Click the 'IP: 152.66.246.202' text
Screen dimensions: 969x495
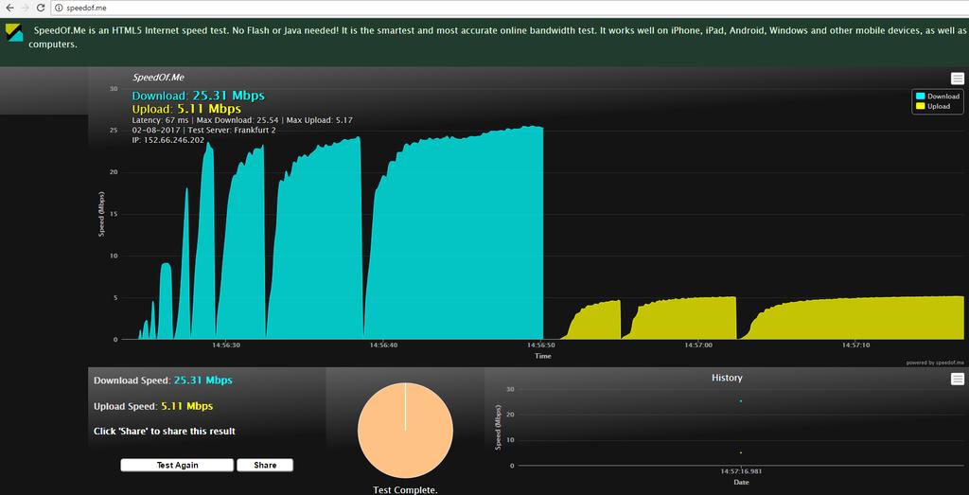pyautogui.click(x=168, y=141)
